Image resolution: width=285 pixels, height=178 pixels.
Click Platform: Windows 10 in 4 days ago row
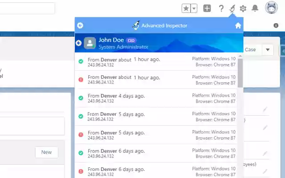tap(214, 95)
